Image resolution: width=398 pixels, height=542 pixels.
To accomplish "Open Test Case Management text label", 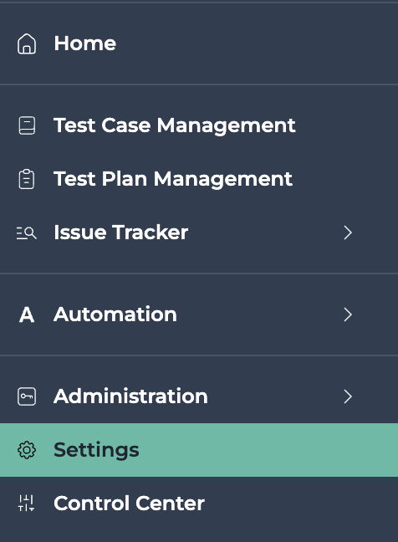I will point(175,125).
